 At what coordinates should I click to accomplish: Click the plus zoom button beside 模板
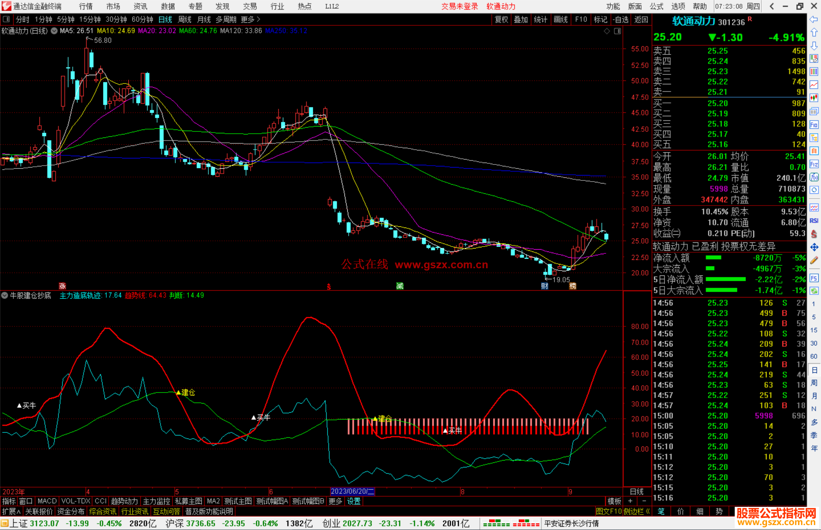click(630, 501)
